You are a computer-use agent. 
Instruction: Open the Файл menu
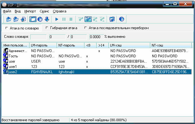(7, 11)
